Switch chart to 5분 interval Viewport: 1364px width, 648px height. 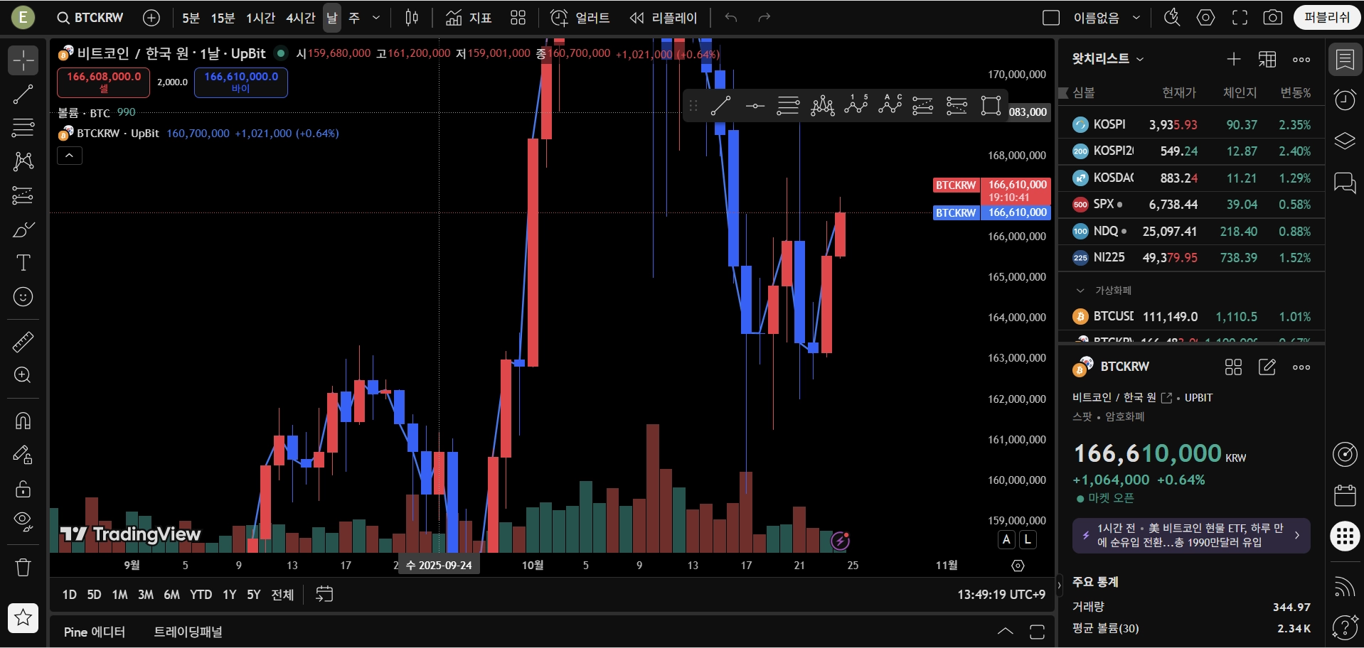(191, 18)
